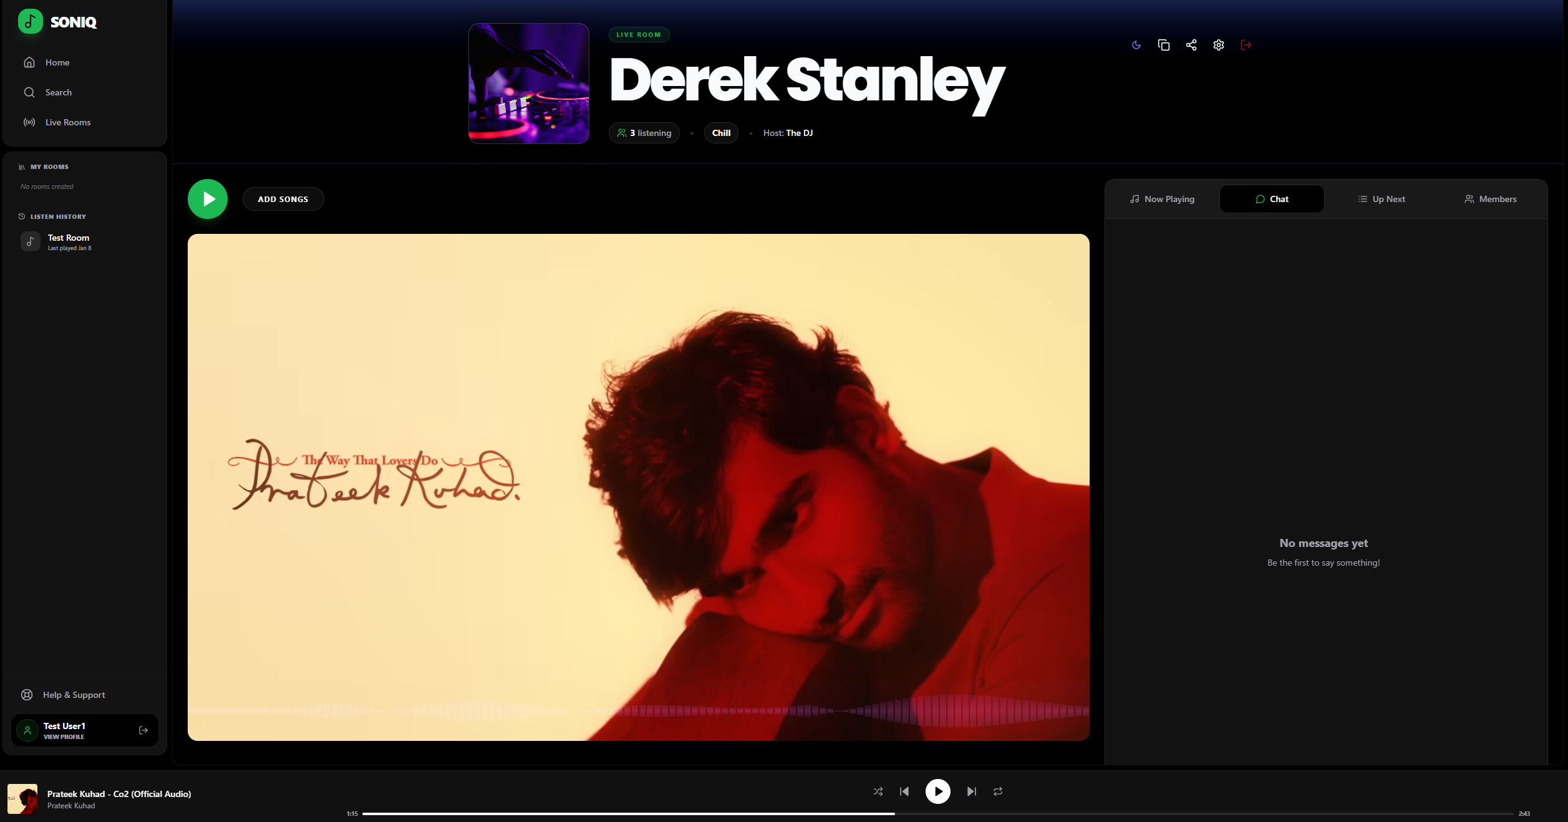Screen dimensions: 1568x822
Task: Select the Now Playing tab
Action: point(1162,199)
